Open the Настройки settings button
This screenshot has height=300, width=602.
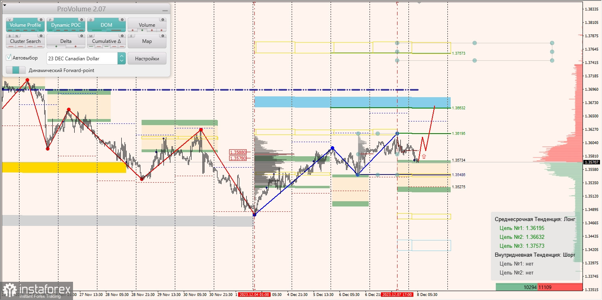147,58
